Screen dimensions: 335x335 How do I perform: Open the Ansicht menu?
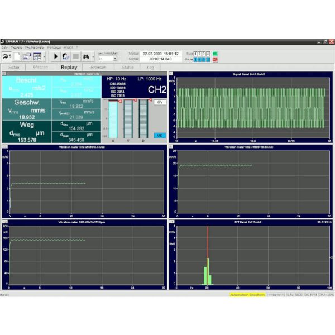(x=68, y=47)
